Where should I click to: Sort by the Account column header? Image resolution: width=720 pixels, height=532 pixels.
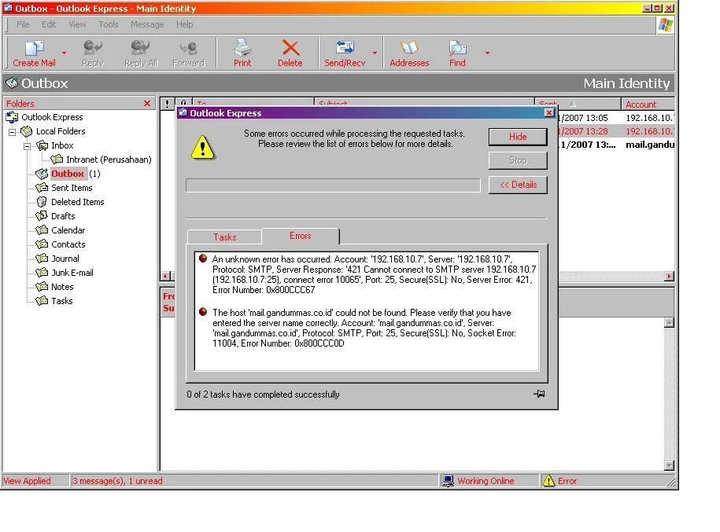[x=648, y=104]
